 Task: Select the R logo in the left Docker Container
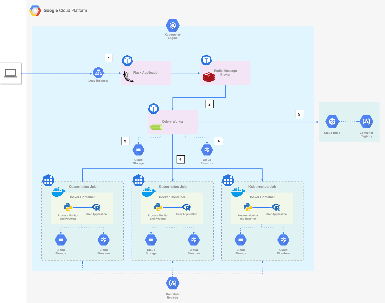point(96,207)
